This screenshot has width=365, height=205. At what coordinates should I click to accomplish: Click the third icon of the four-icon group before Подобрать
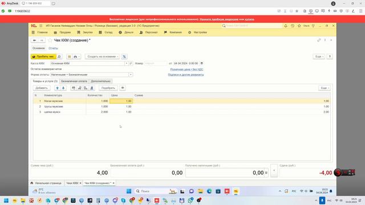(x=86, y=88)
